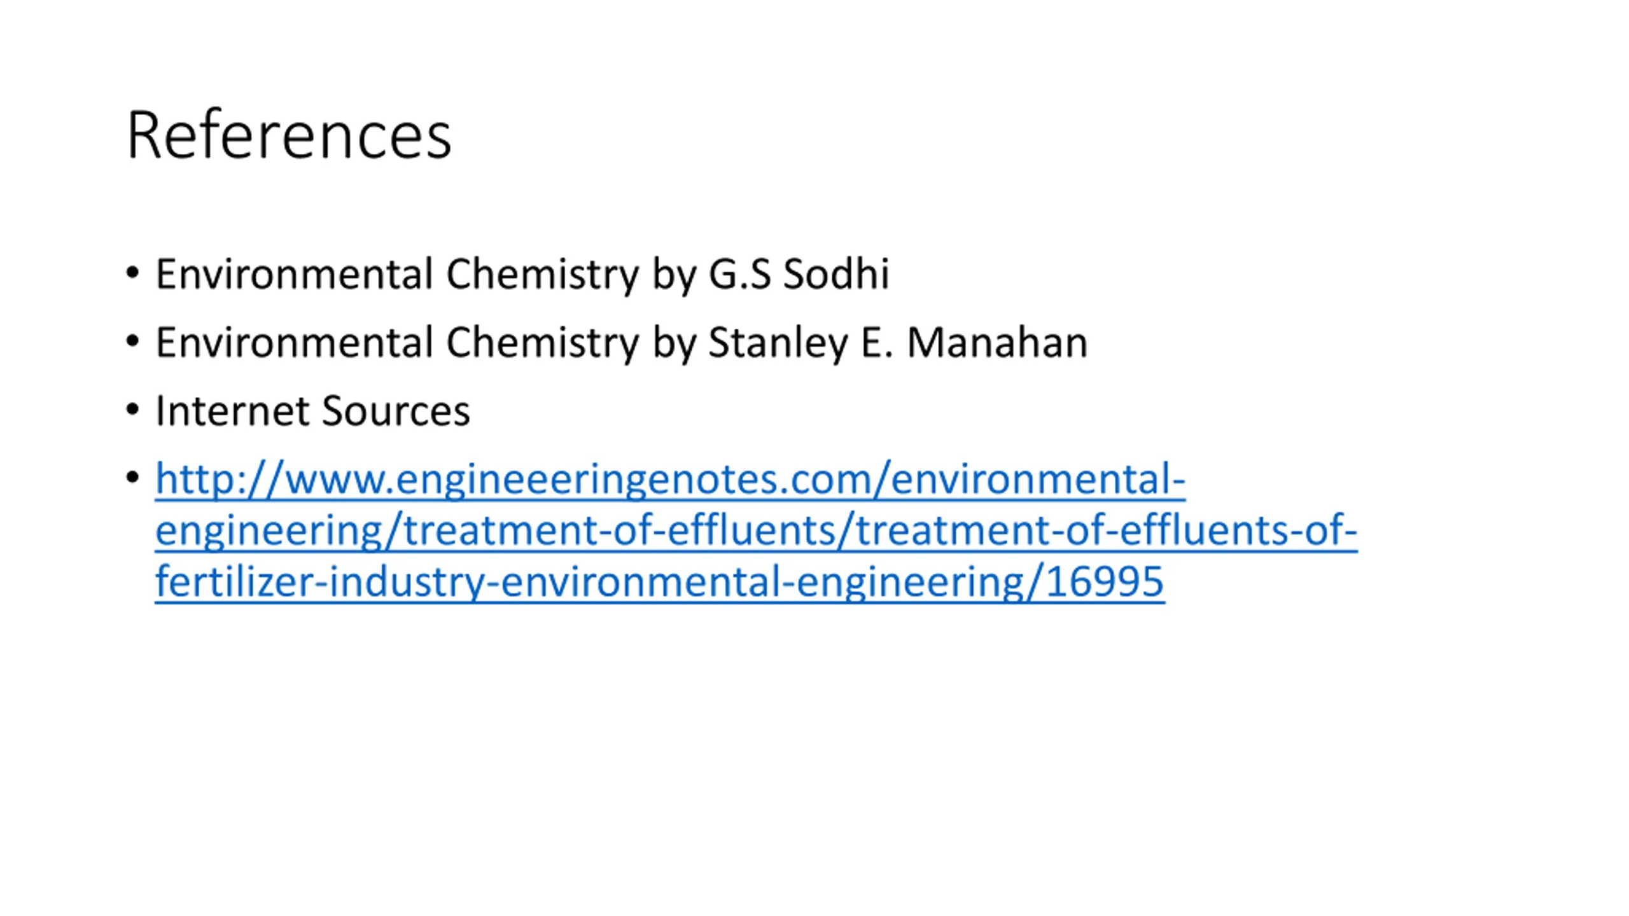Click the 16995 ending of the link
Viewport: 1629px width, 916px height.
[x=1105, y=581]
